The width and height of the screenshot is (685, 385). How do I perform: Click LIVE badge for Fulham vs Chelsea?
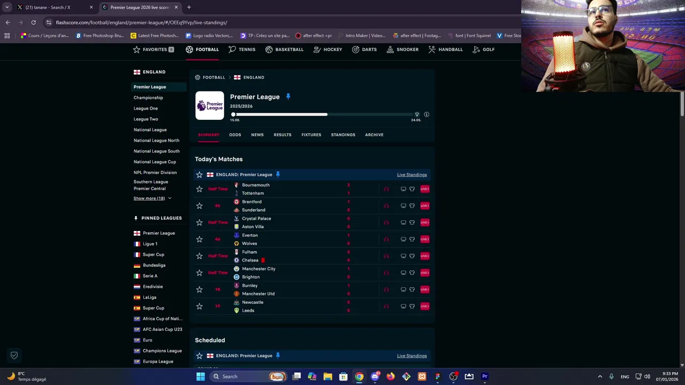(424, 256)
